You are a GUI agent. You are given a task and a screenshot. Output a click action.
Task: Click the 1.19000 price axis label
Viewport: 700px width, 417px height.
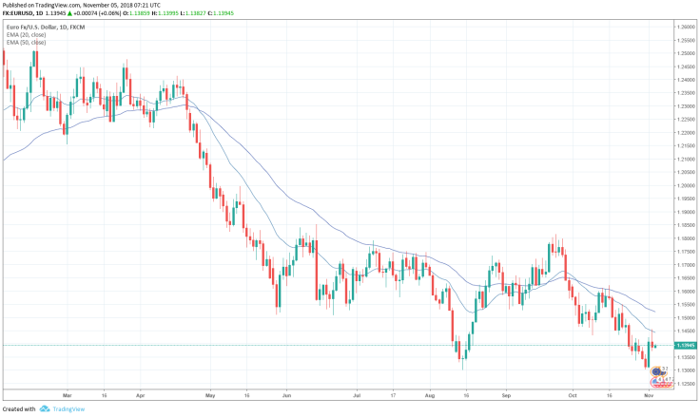point(686,212)
